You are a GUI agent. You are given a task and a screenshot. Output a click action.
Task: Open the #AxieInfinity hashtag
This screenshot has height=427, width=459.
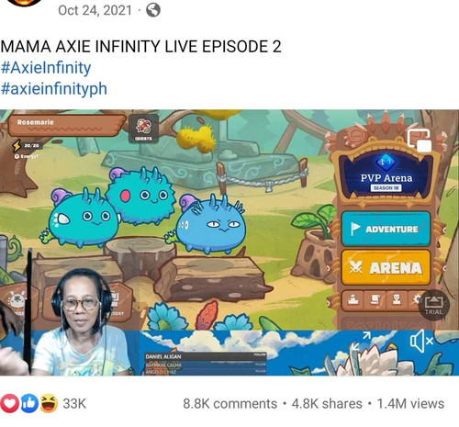click(x=46, y=68)
